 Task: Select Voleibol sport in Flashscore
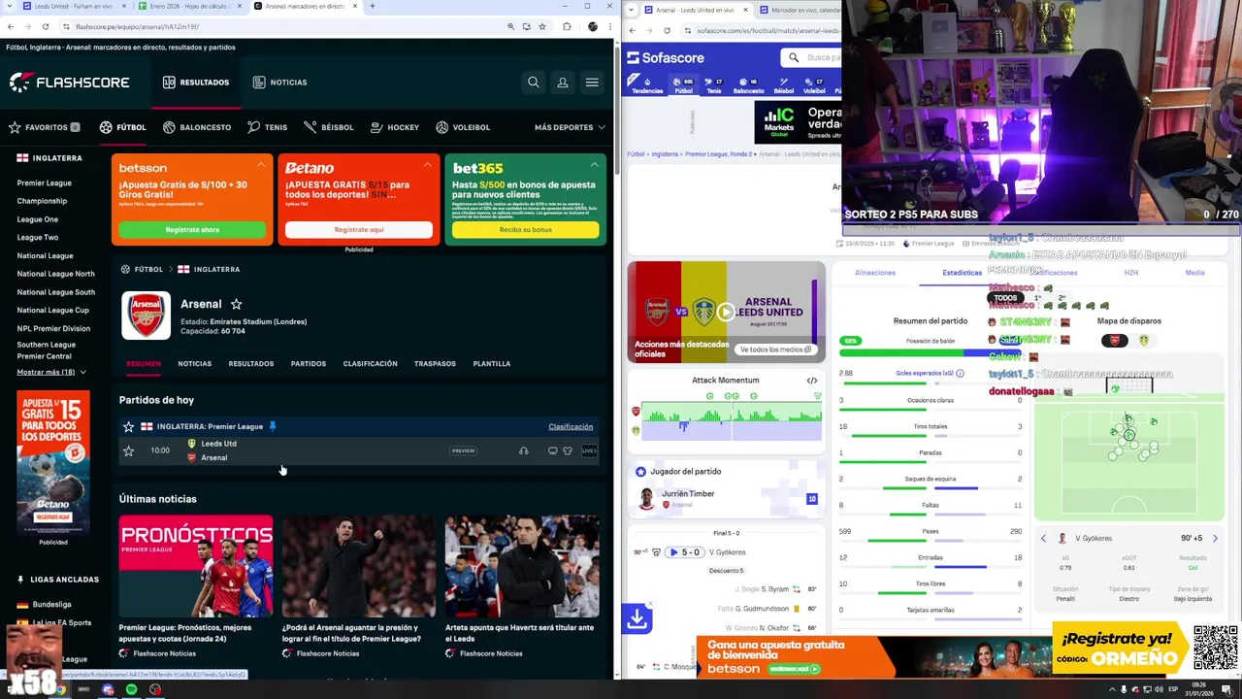tap(463, 127)
